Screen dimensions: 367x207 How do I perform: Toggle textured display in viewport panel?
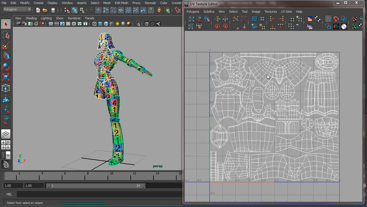111,24
